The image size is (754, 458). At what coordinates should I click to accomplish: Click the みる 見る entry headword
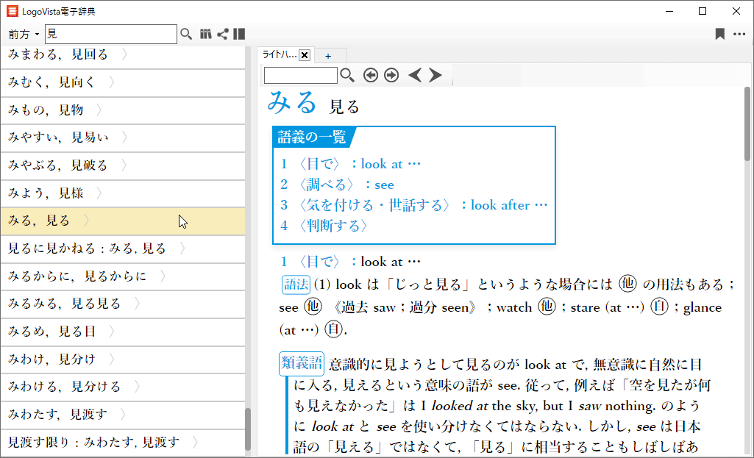coord(313,104)
